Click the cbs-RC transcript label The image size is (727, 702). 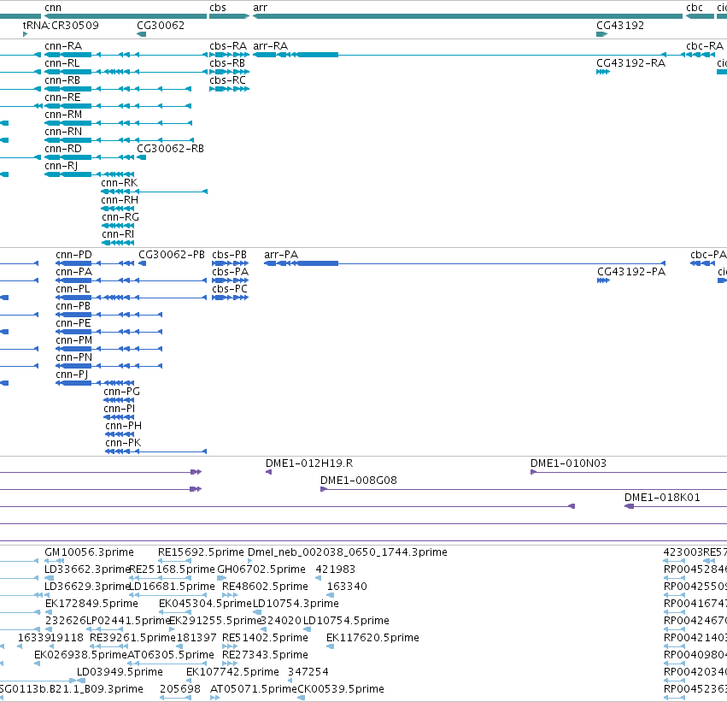[x=227, y=80]
